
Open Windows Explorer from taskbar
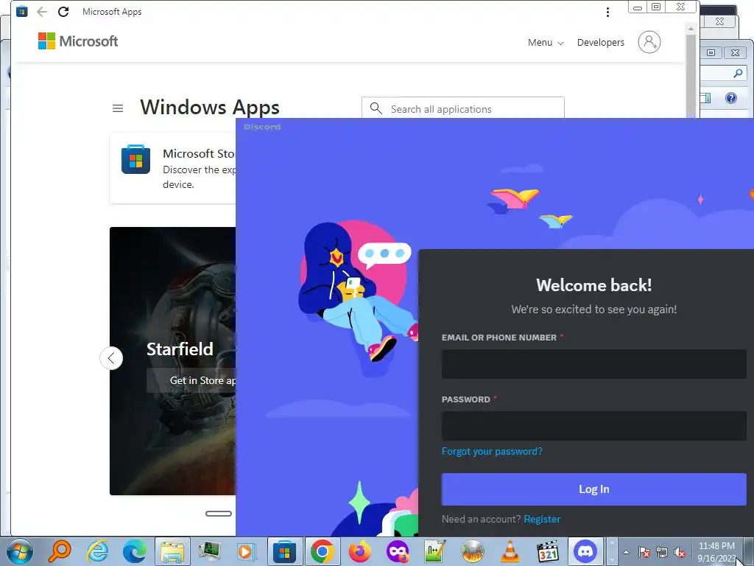(172, 551)
